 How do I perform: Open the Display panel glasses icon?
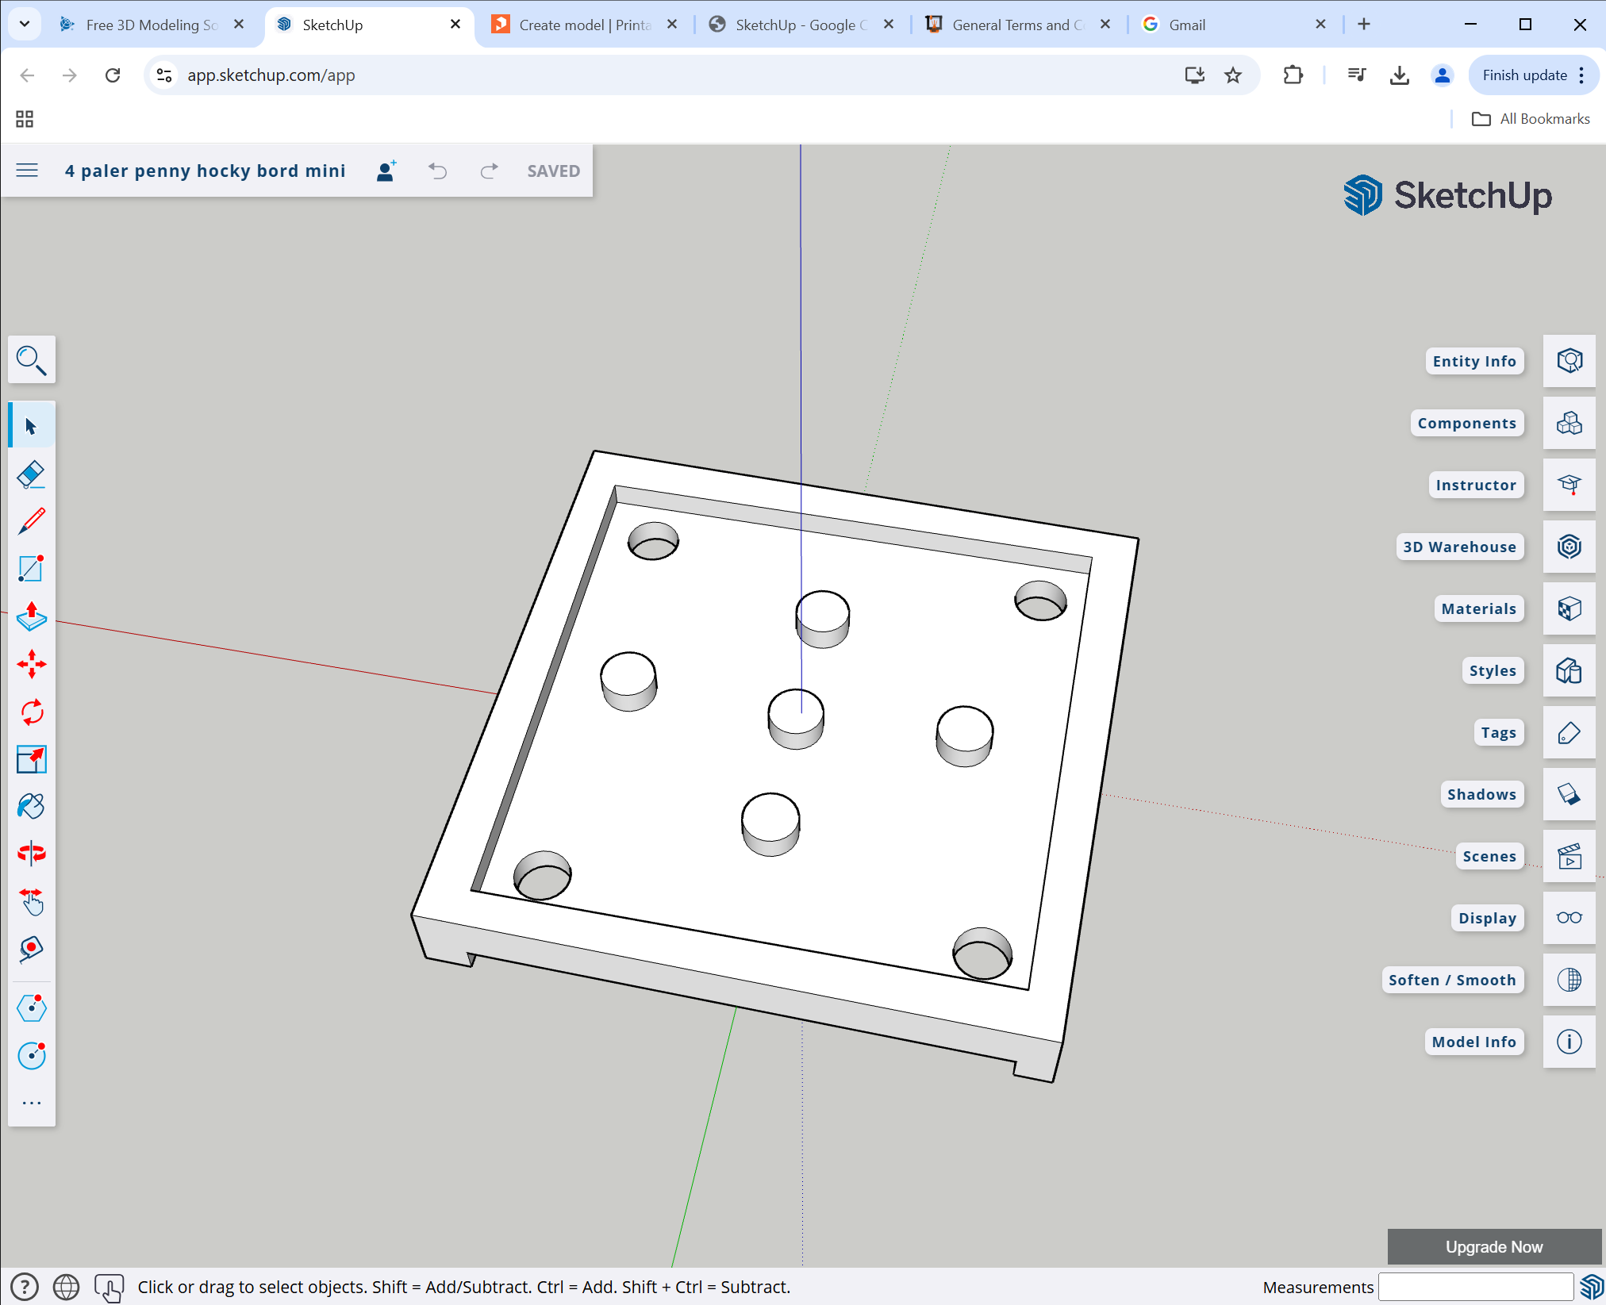click(x=1569, y=918)
